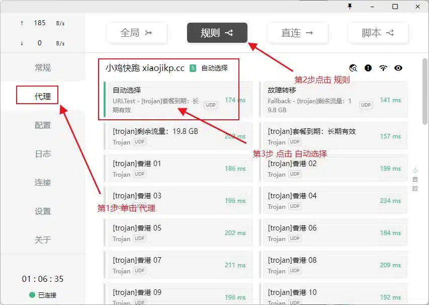Click the download speed value 0
Screen dimensions: 429x305
pyautogui.click(x=40, y=43)
